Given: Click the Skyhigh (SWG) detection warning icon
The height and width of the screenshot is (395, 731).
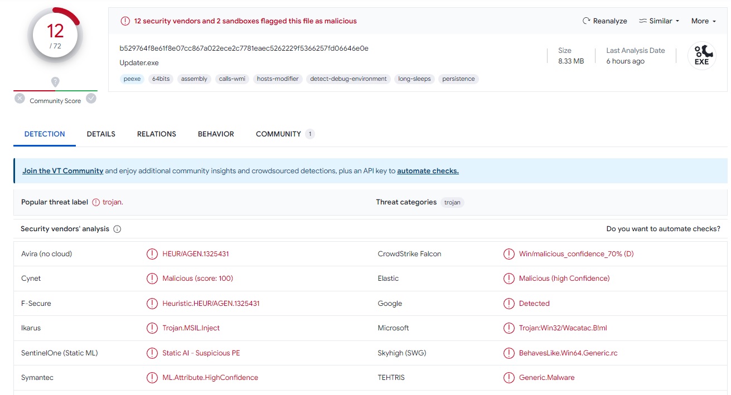Looking at the screenshot, I should click(x=509, y=353).
